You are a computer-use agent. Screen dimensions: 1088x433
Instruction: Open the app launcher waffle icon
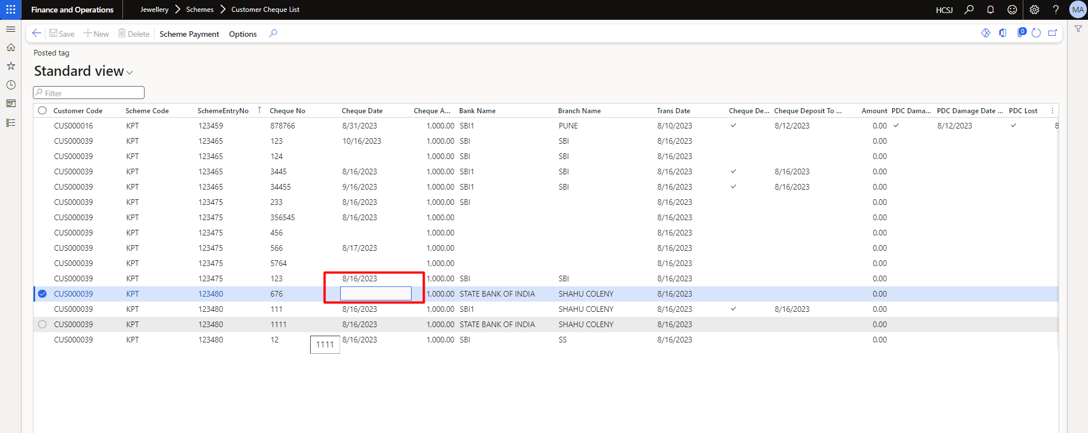tap(11, 10)
